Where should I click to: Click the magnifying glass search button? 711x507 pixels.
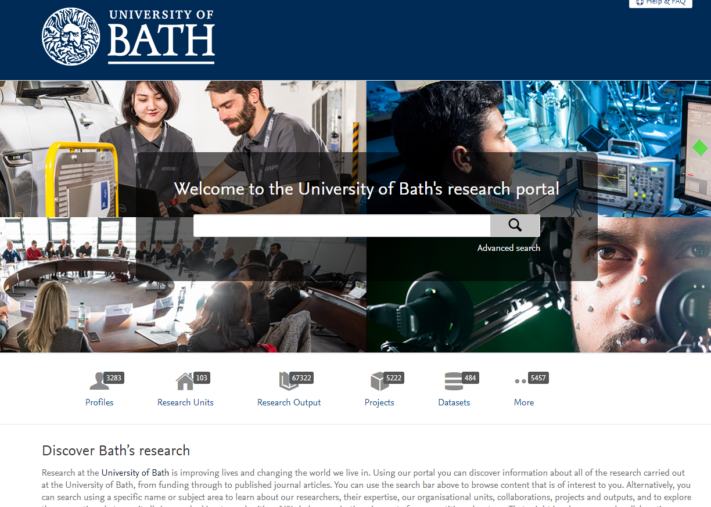point(515,225)
